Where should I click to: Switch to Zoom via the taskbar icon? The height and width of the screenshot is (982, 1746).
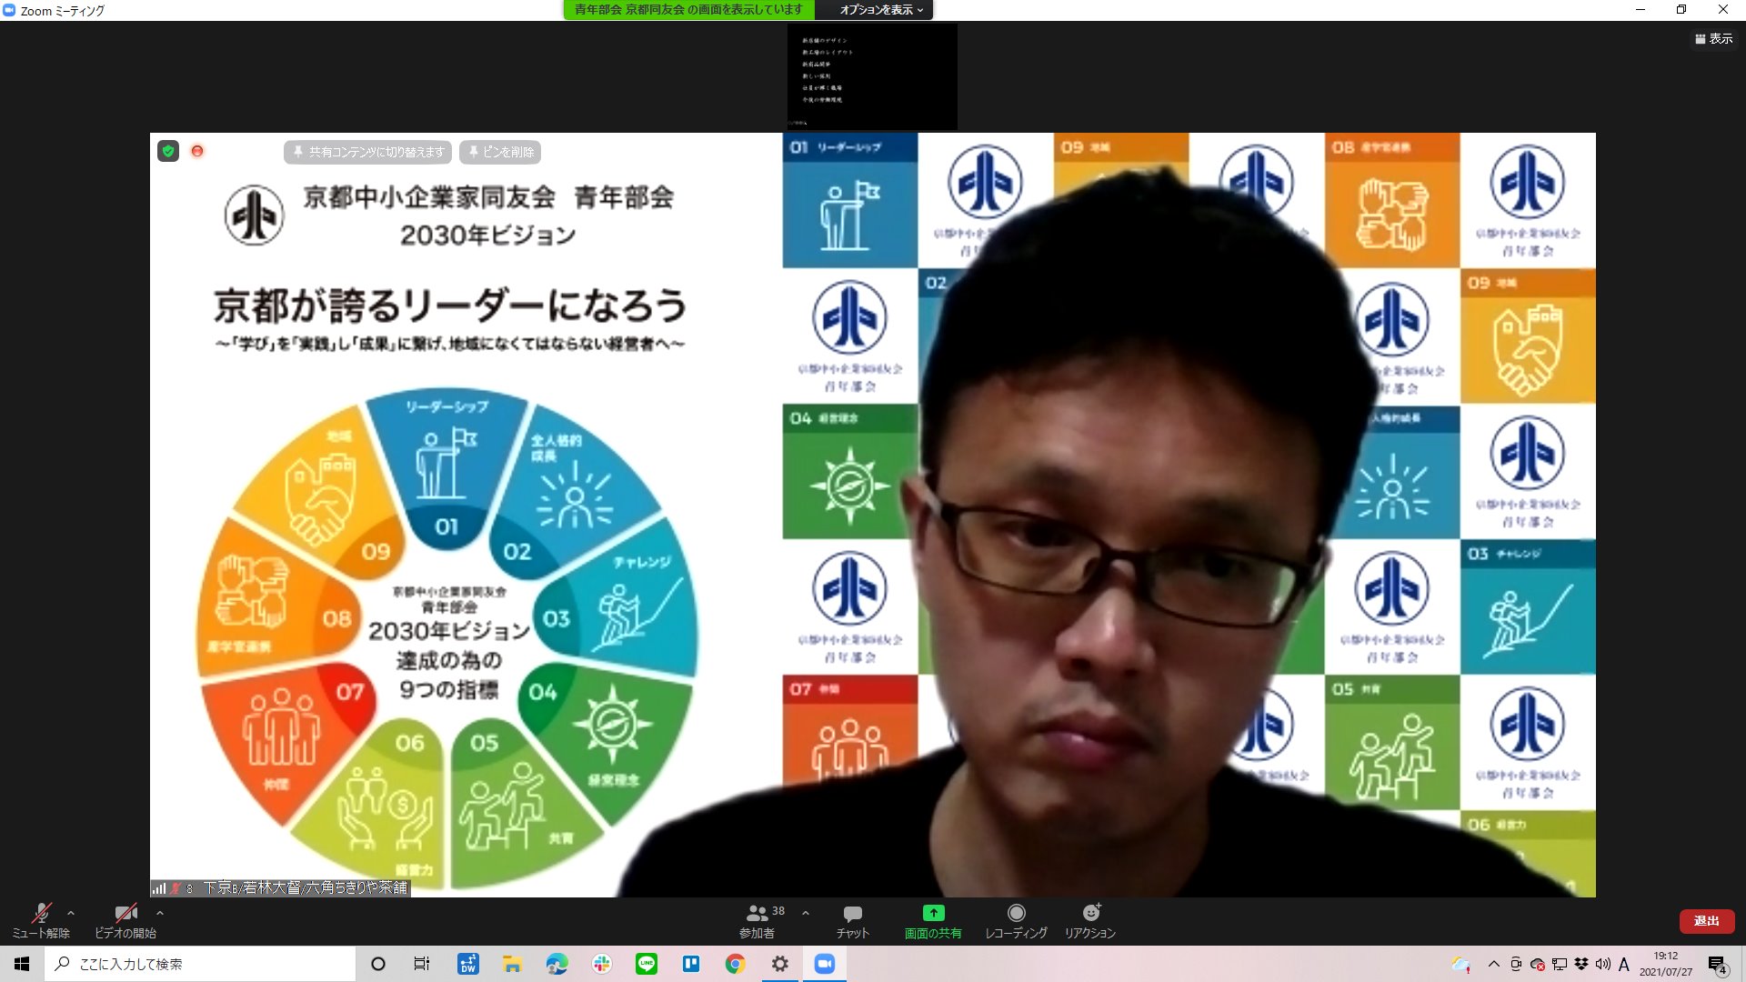pyautogui.click(x=825, y=964)
